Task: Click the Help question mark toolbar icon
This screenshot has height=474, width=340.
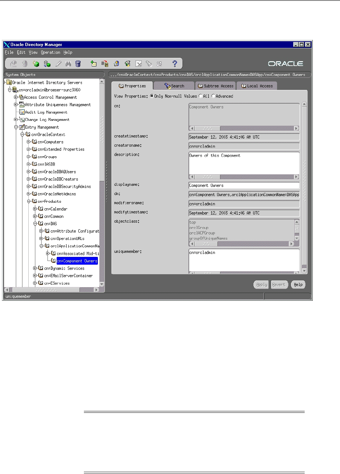Action: 175,64
